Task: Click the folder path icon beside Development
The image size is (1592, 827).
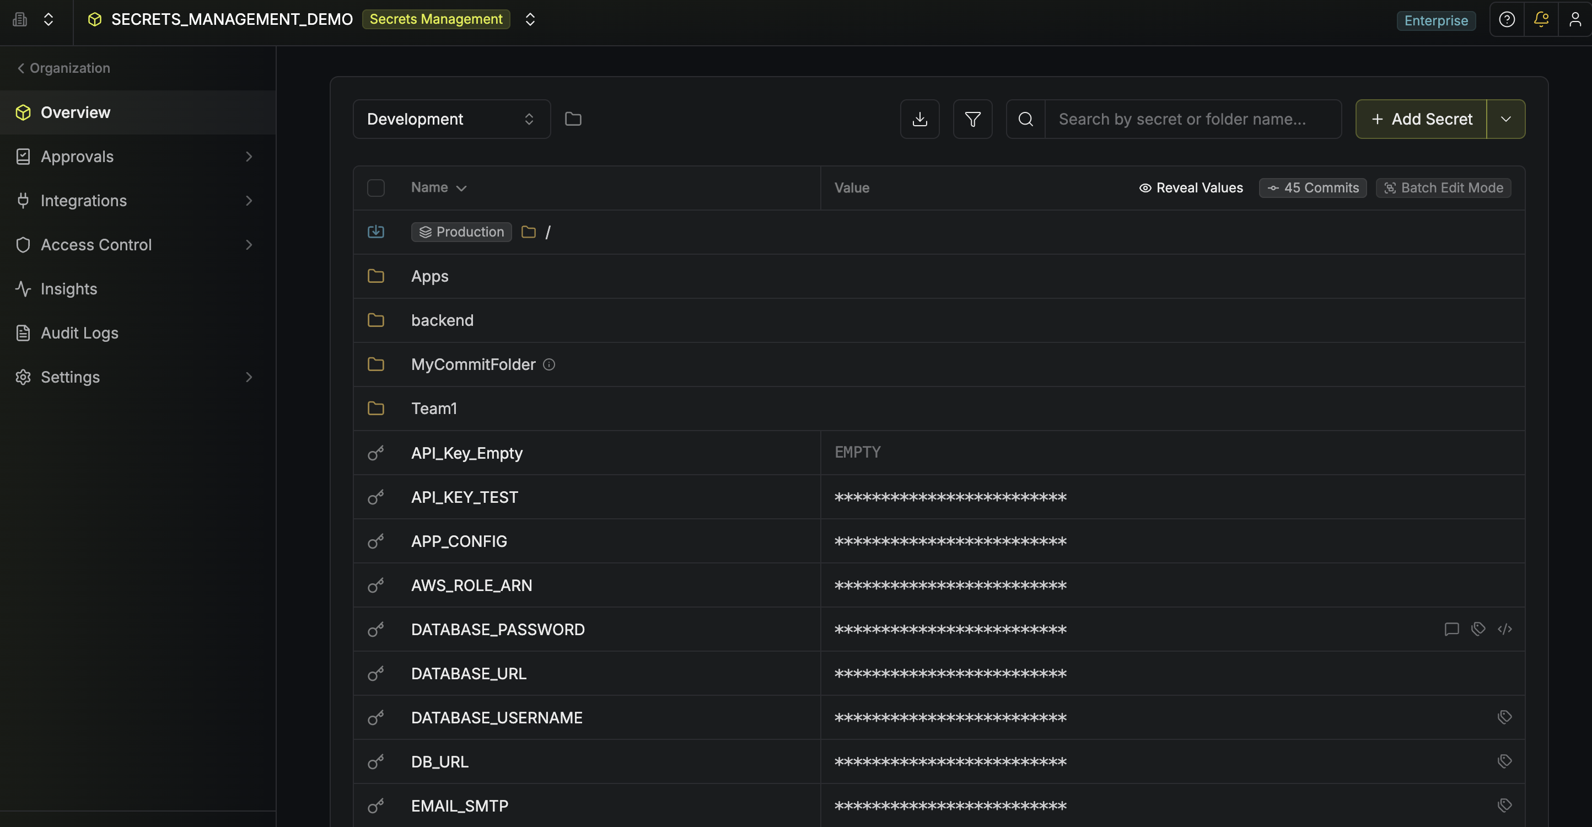Action: tap(573, 119)
